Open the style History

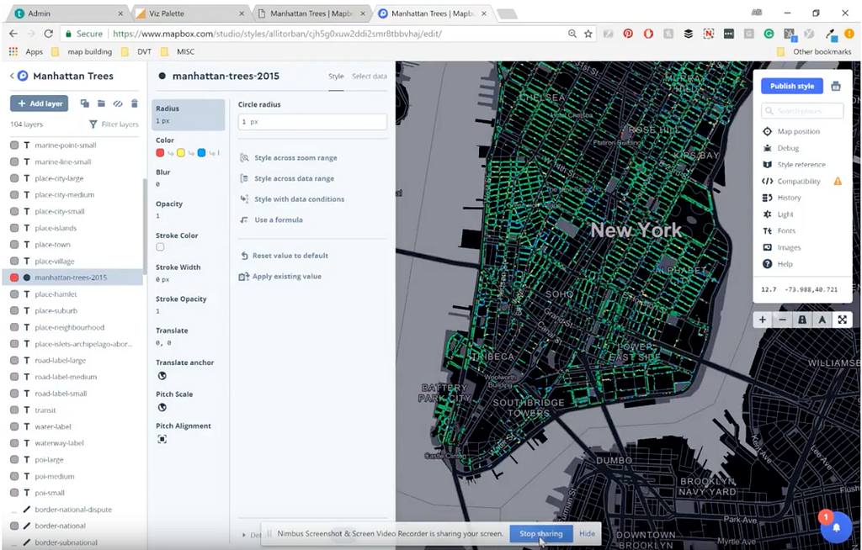tap(782, 198)
